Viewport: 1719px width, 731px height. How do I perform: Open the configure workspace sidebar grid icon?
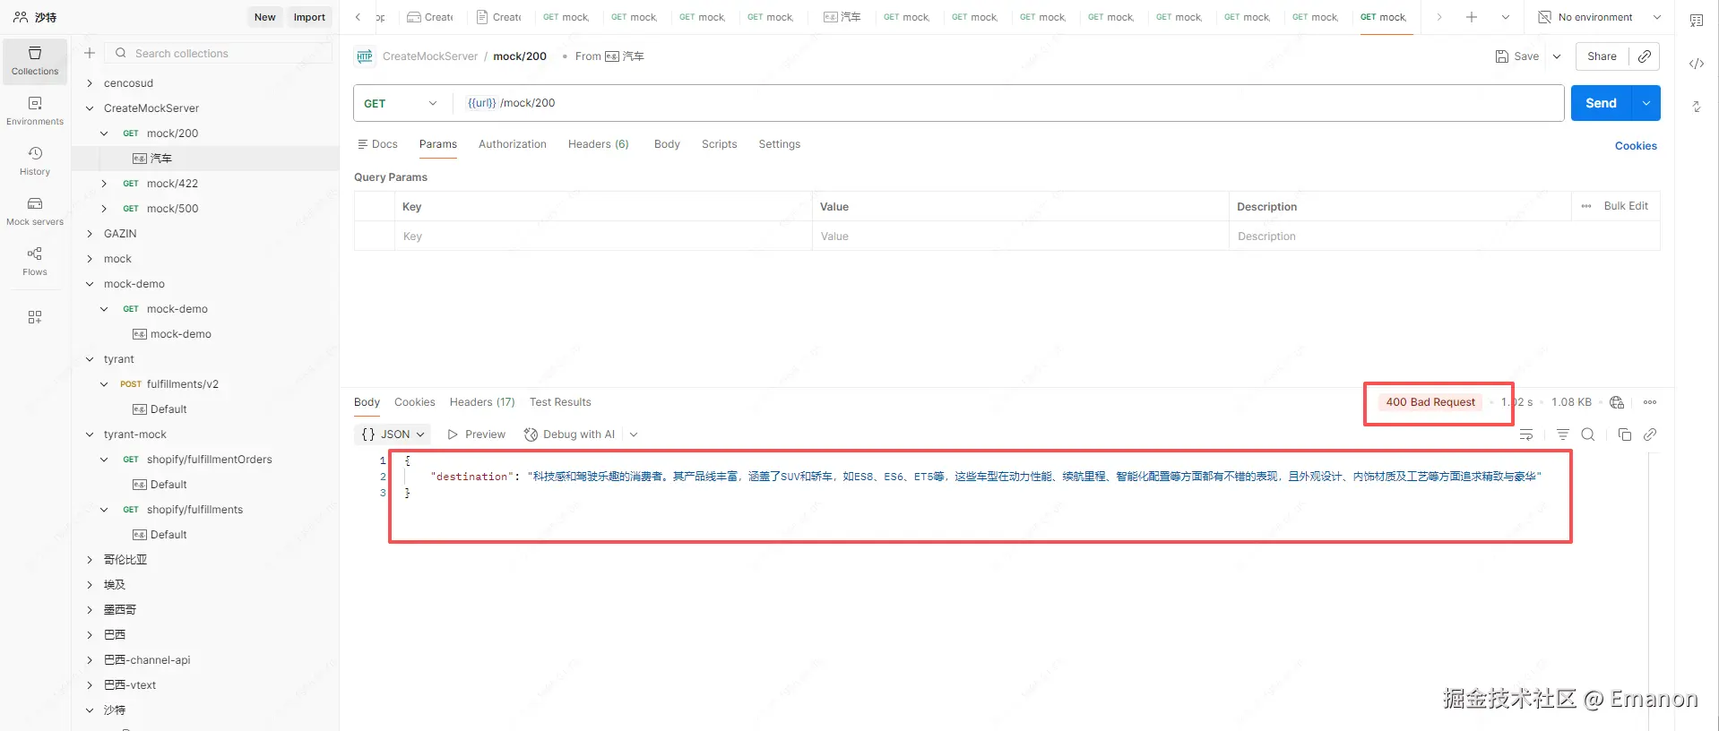click(x=35, y=317)
